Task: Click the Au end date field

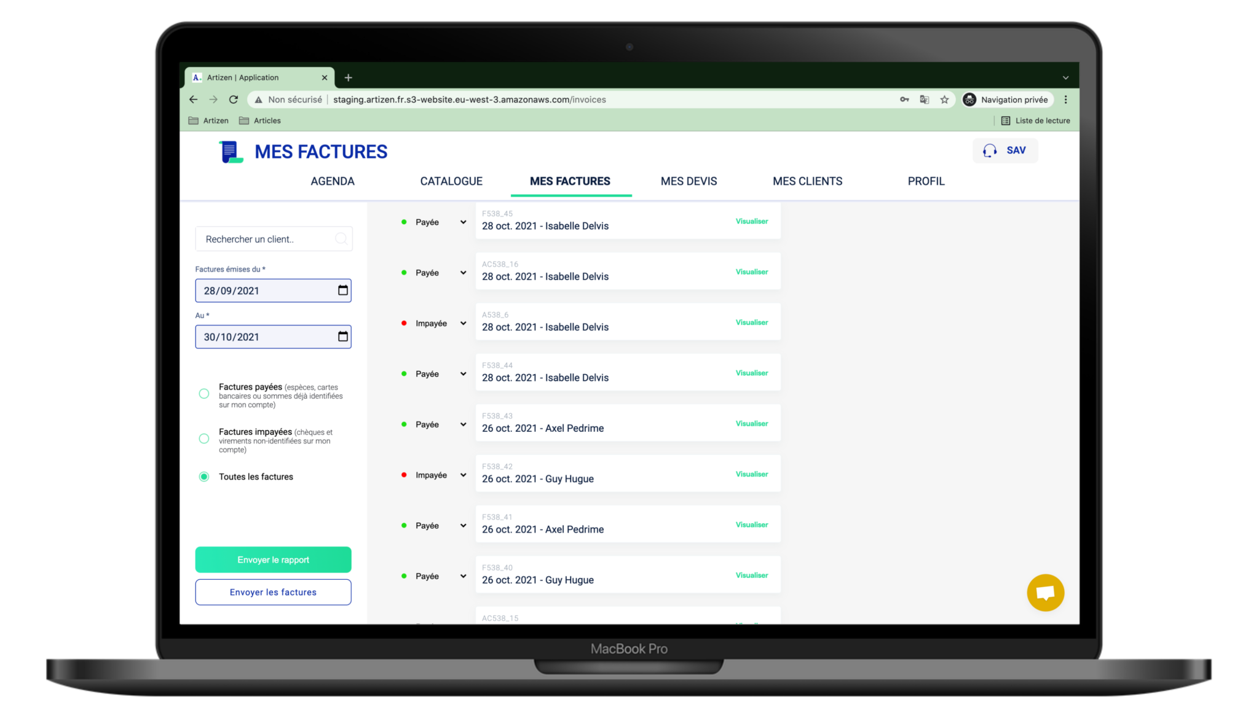Action: pos(274,337)
